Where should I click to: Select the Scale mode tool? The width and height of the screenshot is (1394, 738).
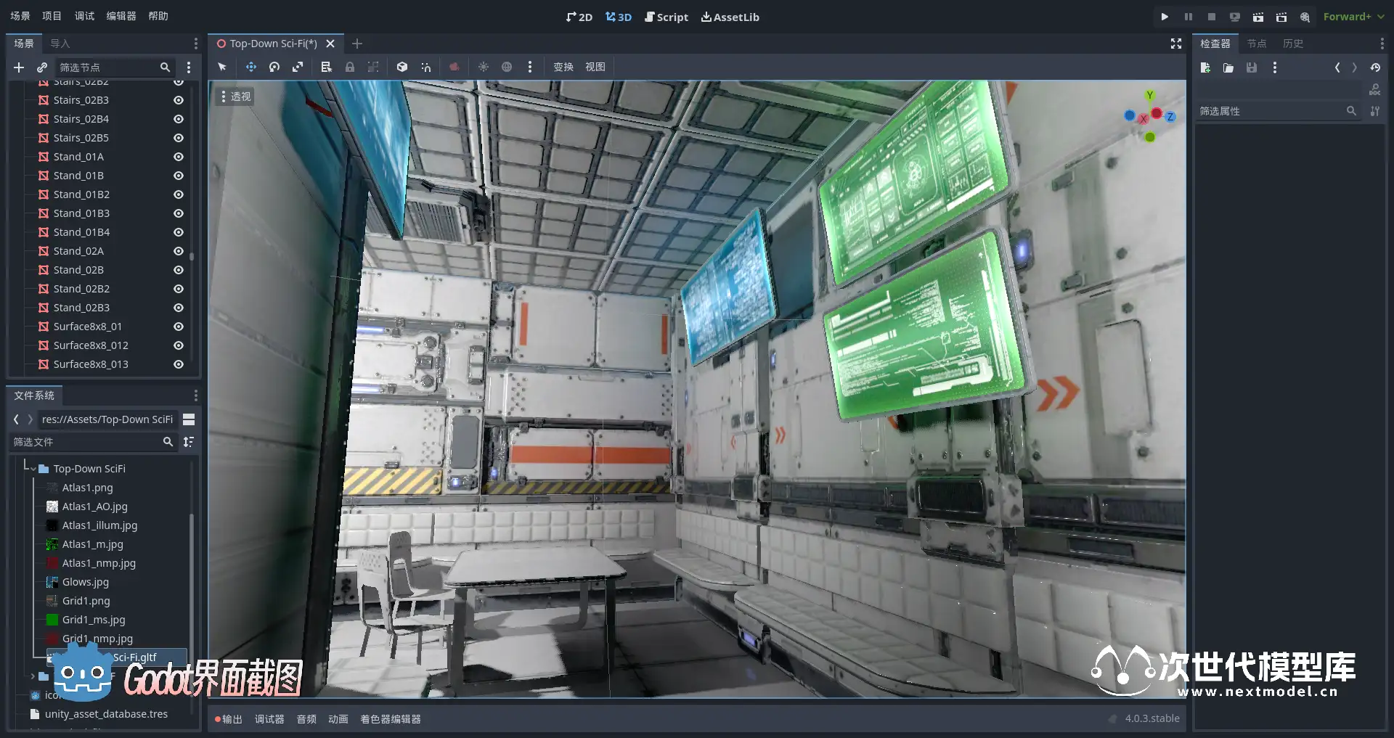298,67
